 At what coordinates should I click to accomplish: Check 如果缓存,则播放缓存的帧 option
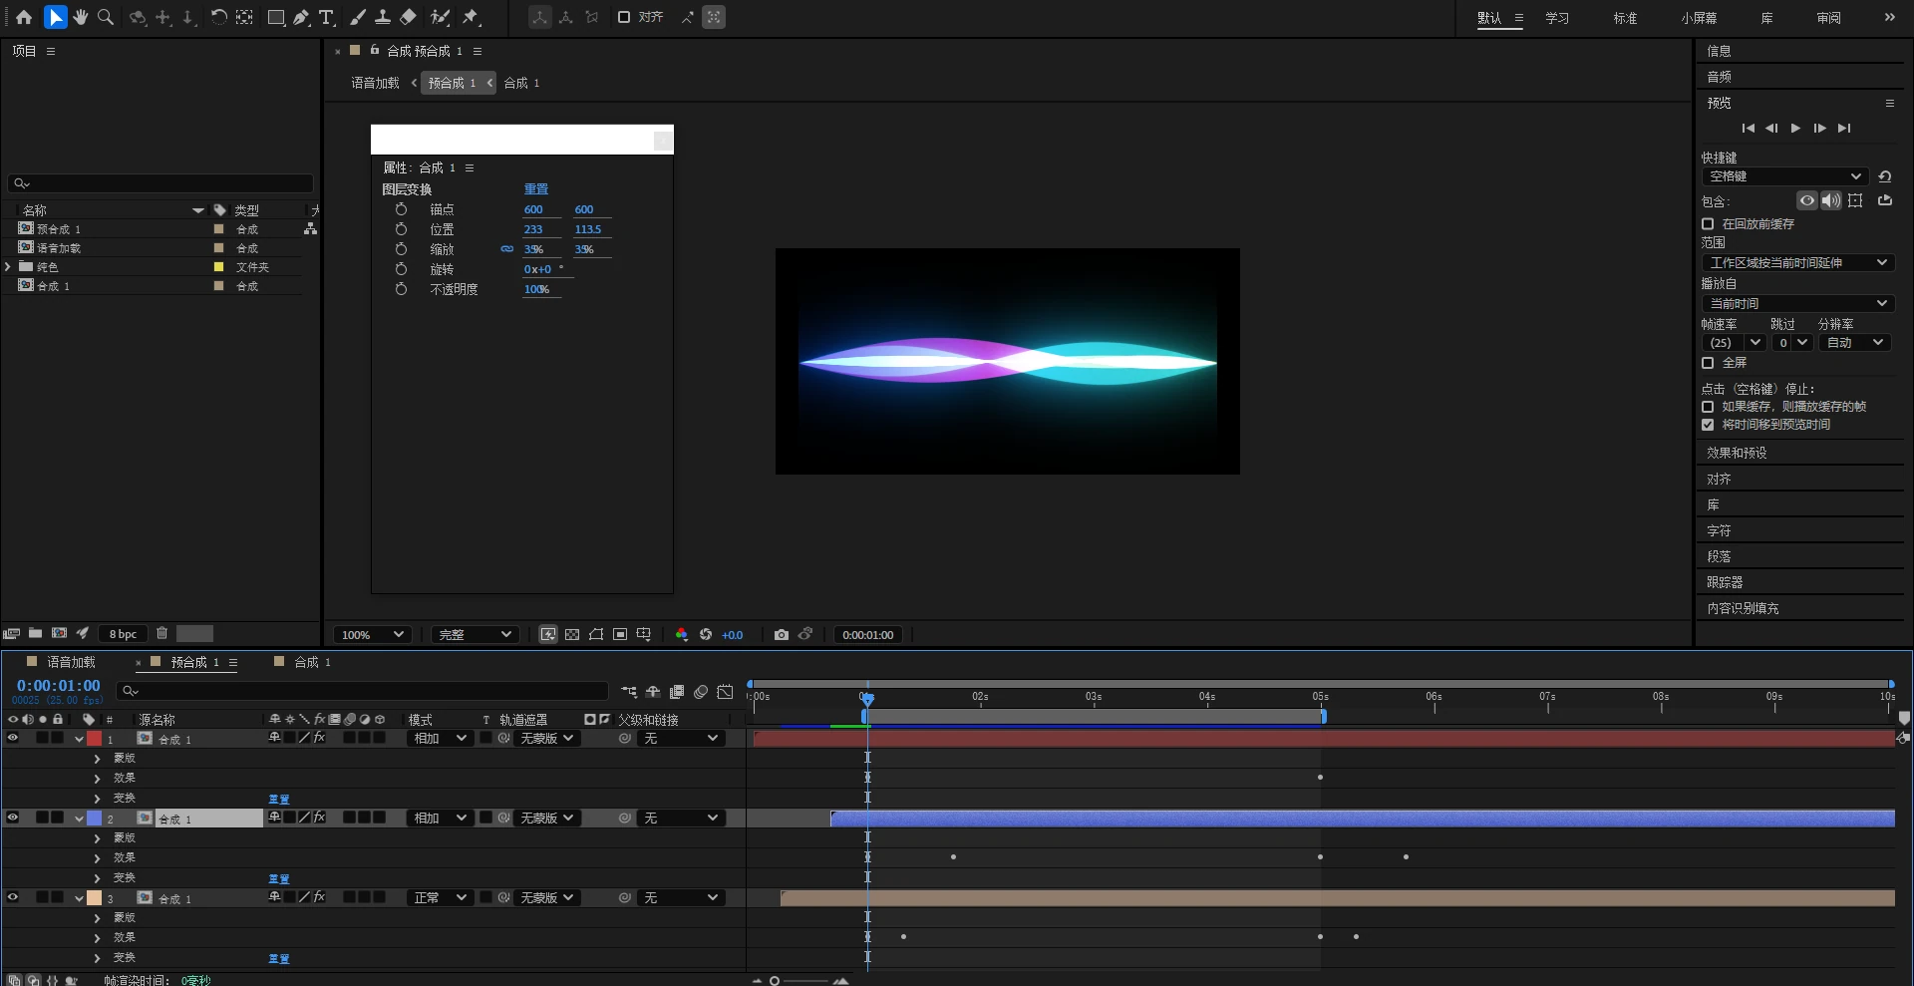[x=1708, y=407]
